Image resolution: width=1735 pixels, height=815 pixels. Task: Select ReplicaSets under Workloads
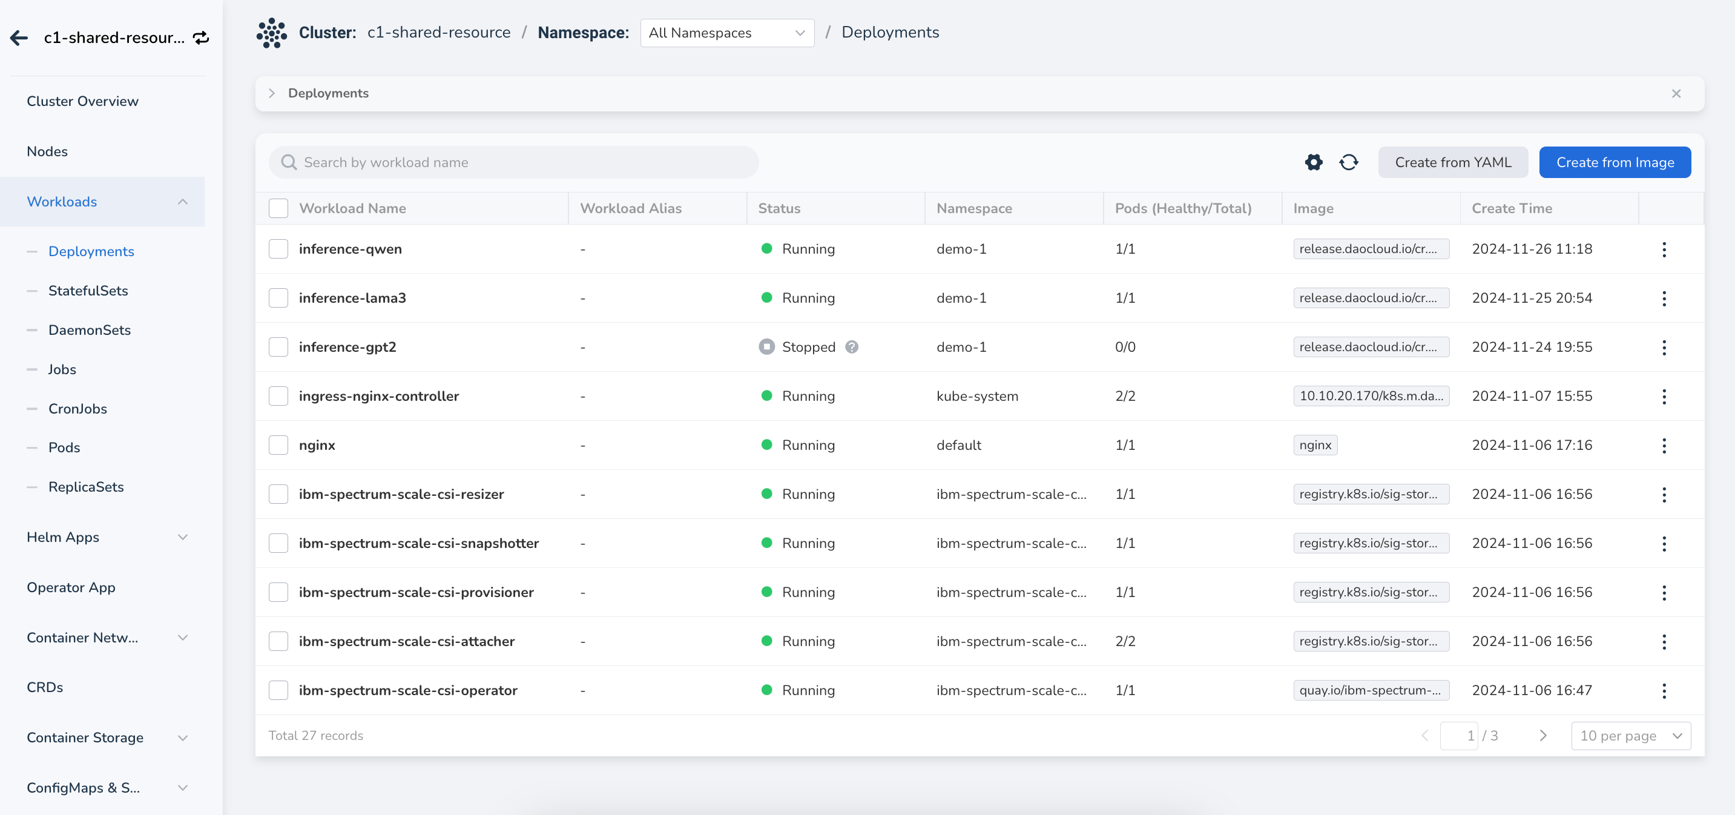[x=86, y=487]
